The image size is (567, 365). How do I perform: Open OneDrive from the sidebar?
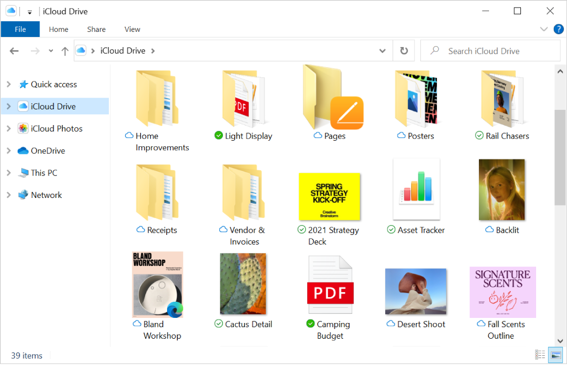click(x=46, y=150)
